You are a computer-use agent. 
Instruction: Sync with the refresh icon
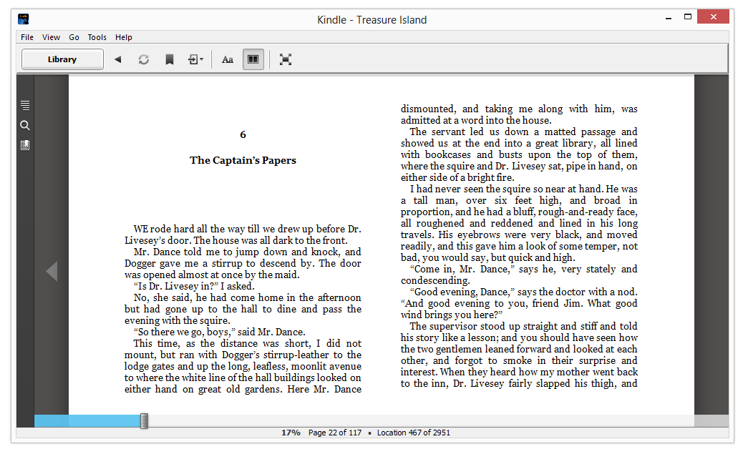pos(144,59)
